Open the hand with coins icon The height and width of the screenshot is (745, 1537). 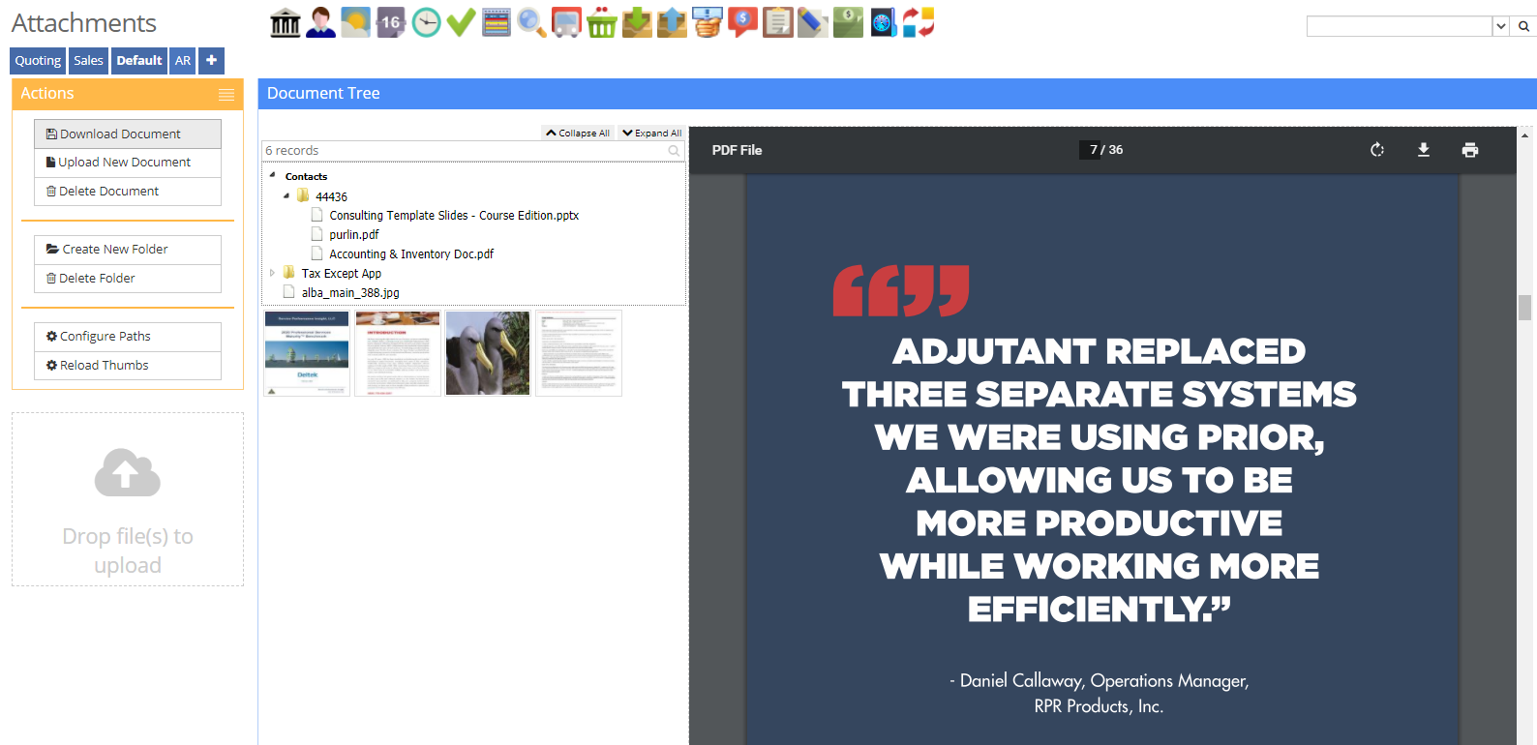coord(707,22)
